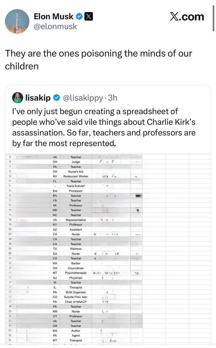Click the verified badge next to lisakip
Image resolution: width=216 pixels, height=348 pixels.
click(56, 98)
